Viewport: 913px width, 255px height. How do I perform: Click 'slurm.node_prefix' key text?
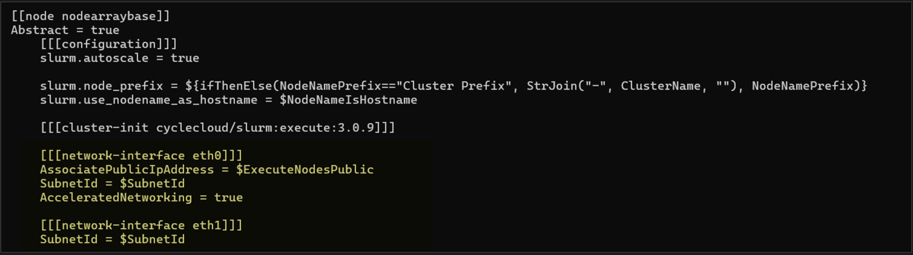pos(101,86)
